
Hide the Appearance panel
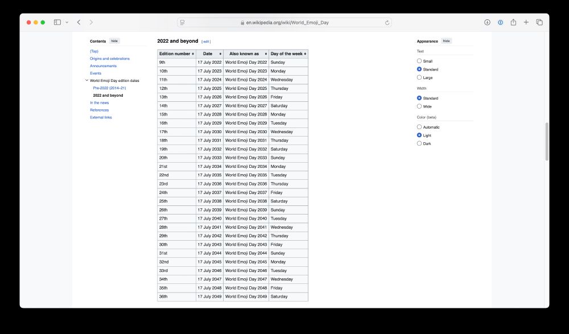(x=446, y=41)
